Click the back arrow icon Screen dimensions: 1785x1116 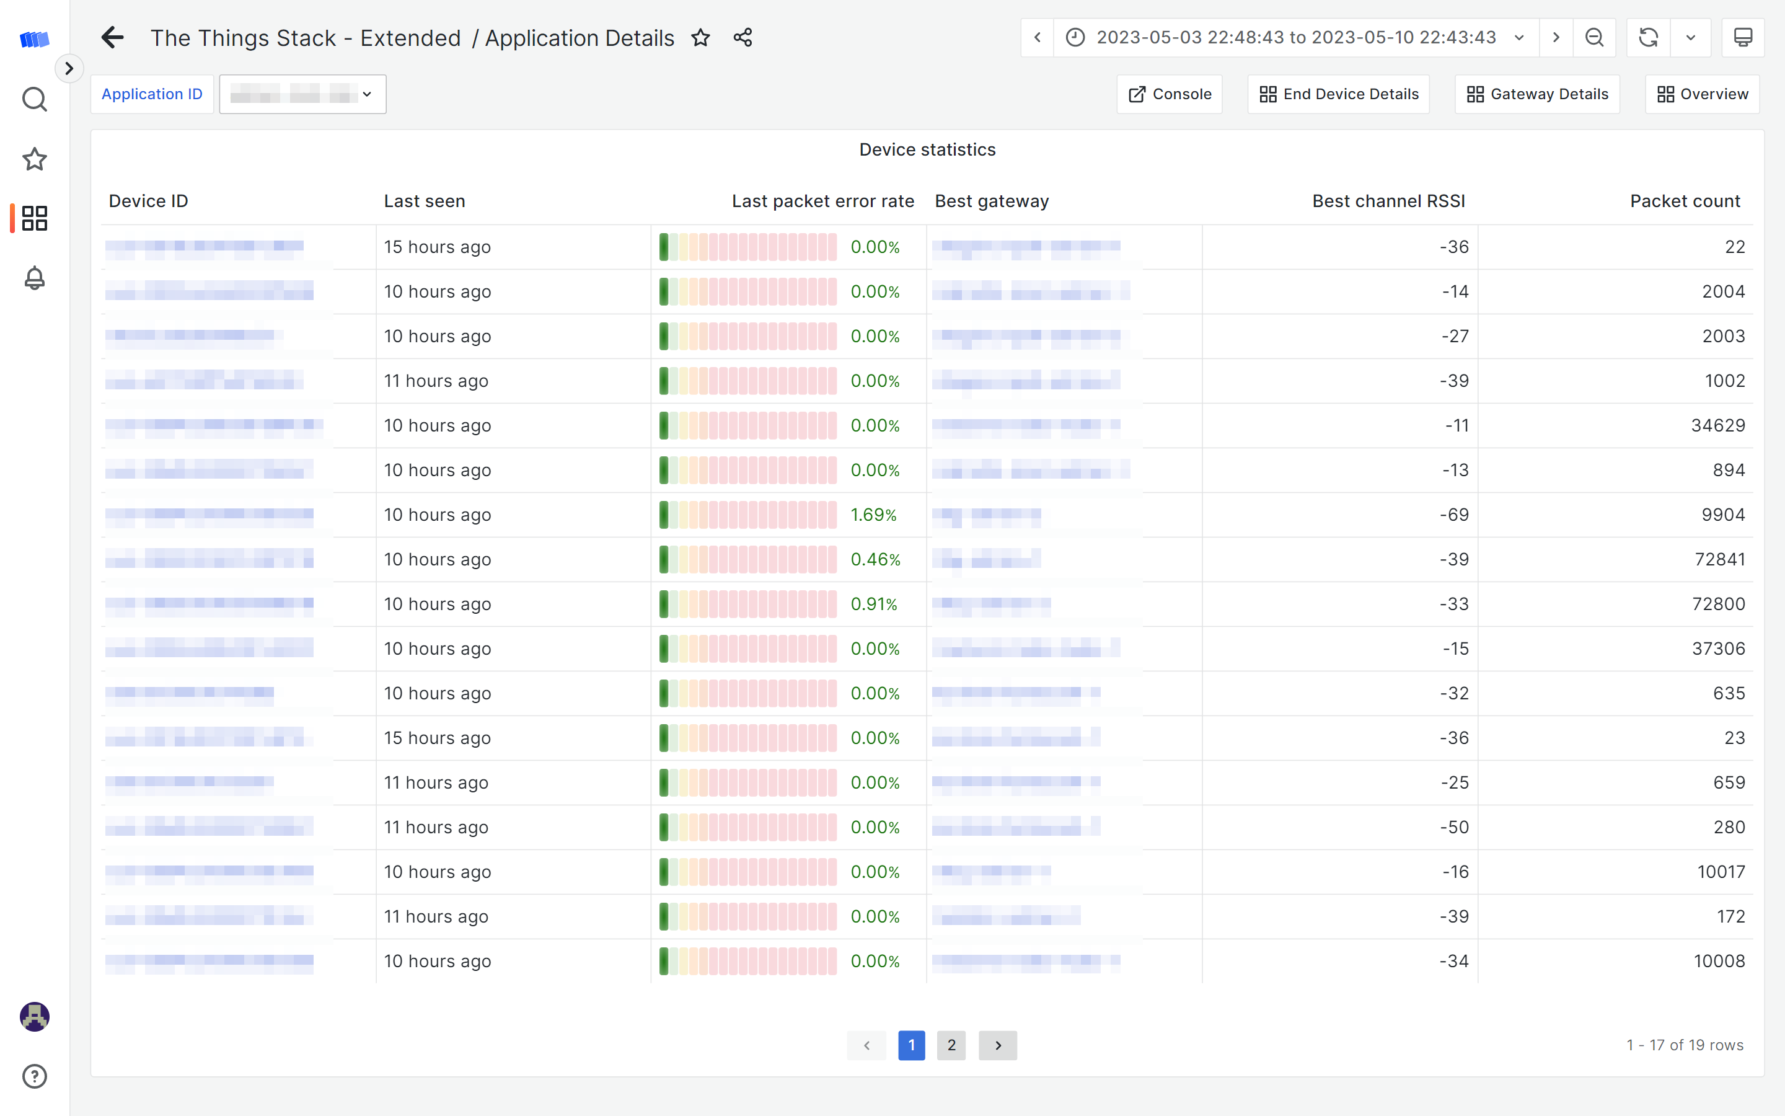pos(112,38)
